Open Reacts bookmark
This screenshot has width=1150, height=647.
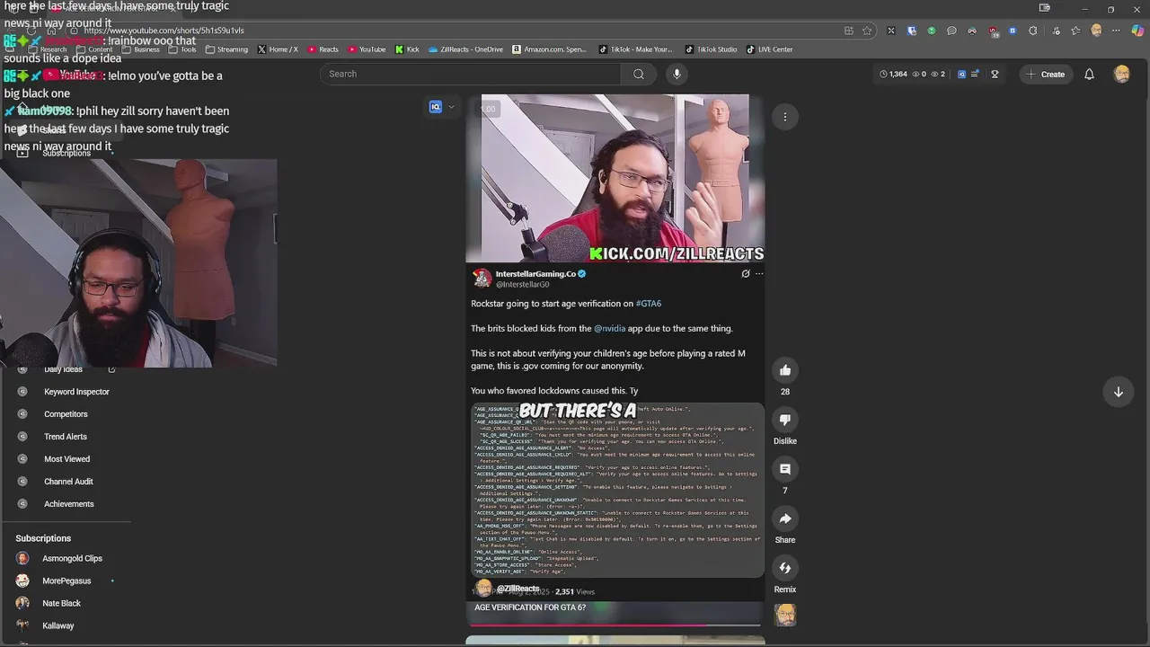(323, 49)
